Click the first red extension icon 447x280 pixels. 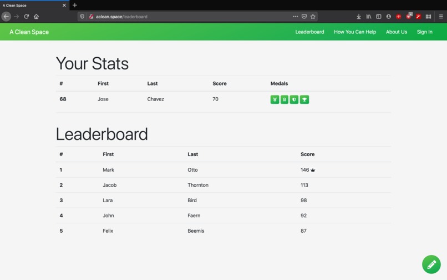[399, 17]
